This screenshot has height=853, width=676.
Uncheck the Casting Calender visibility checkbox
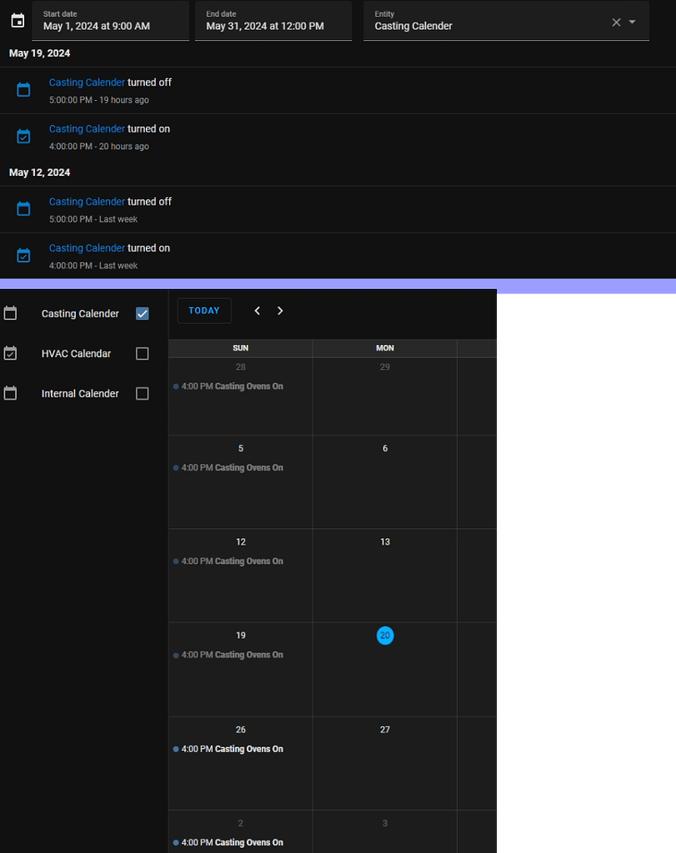[142, 313]
